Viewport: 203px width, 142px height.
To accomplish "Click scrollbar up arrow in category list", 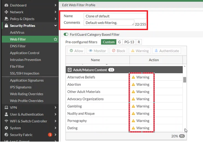I will tap(185, 66).
